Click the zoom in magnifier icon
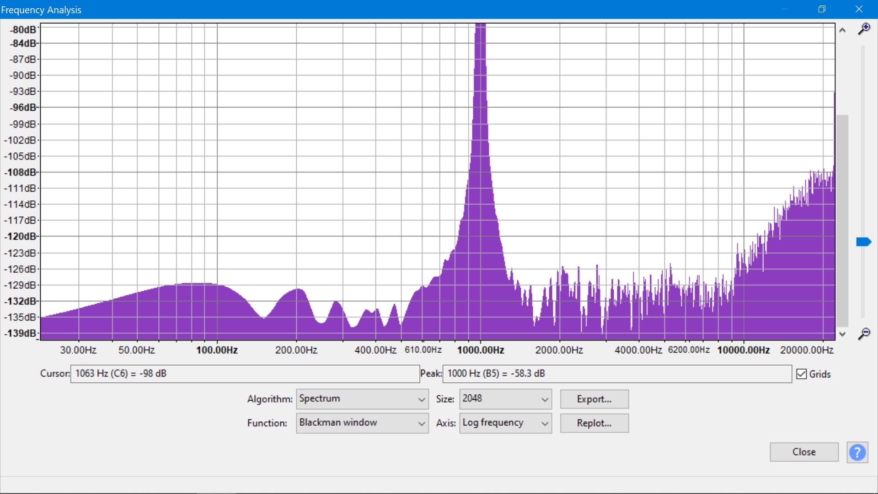Screen dimensions: 878x494 click(x=864, y=29)
